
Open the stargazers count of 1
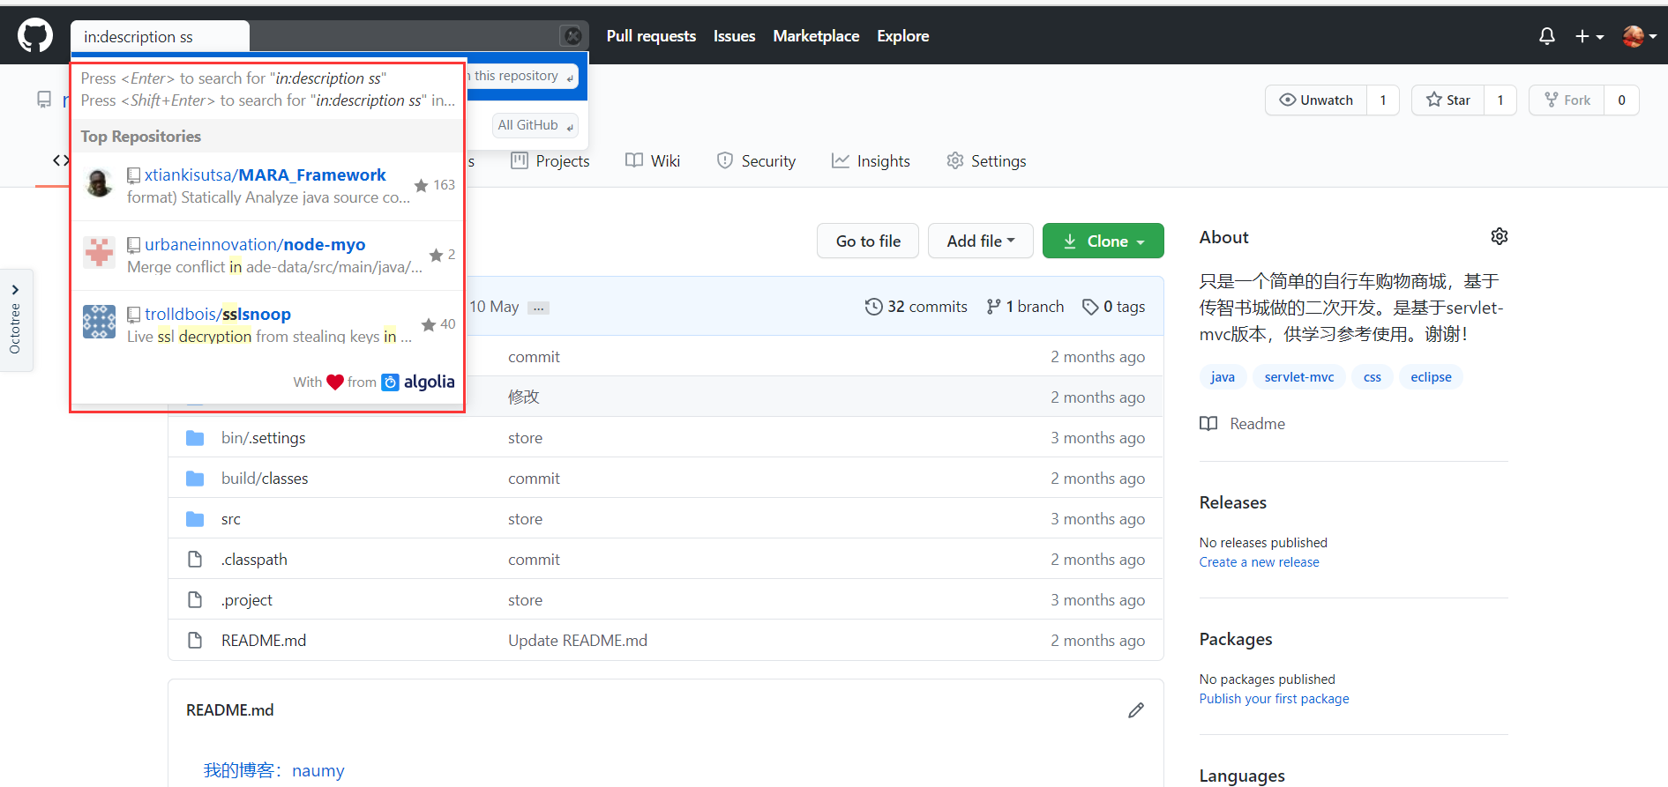tap(1500, 100)
